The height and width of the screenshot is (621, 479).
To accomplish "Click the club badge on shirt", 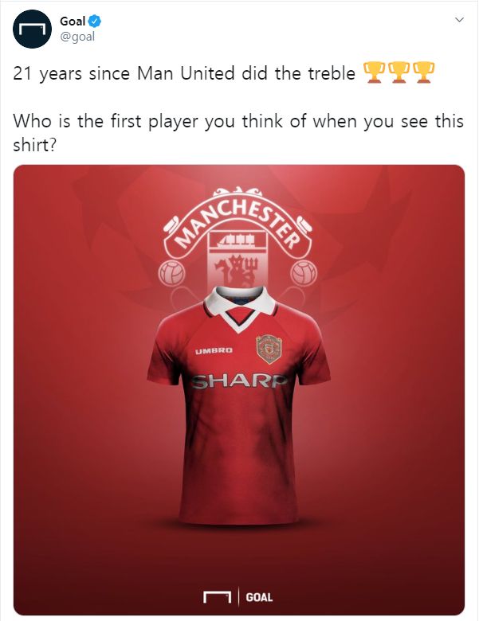I will pyautogui.click(x=269, y=349).
